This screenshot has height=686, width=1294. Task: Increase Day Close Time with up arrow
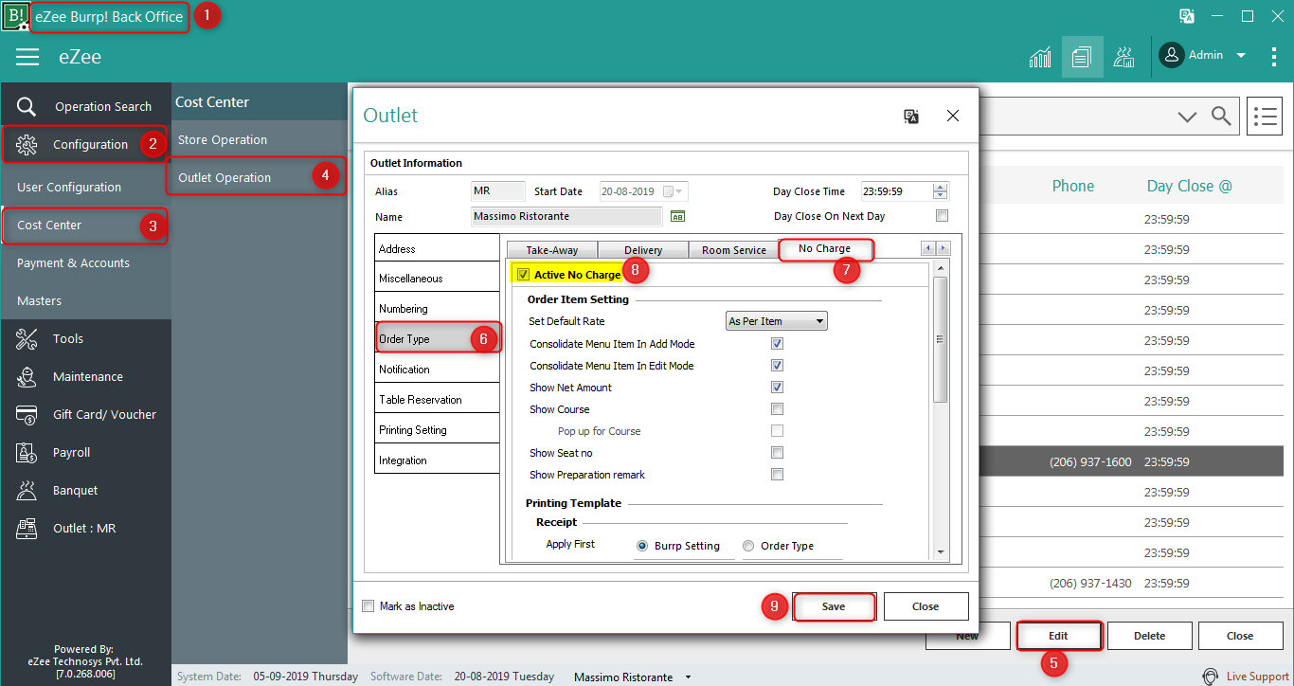940,187
